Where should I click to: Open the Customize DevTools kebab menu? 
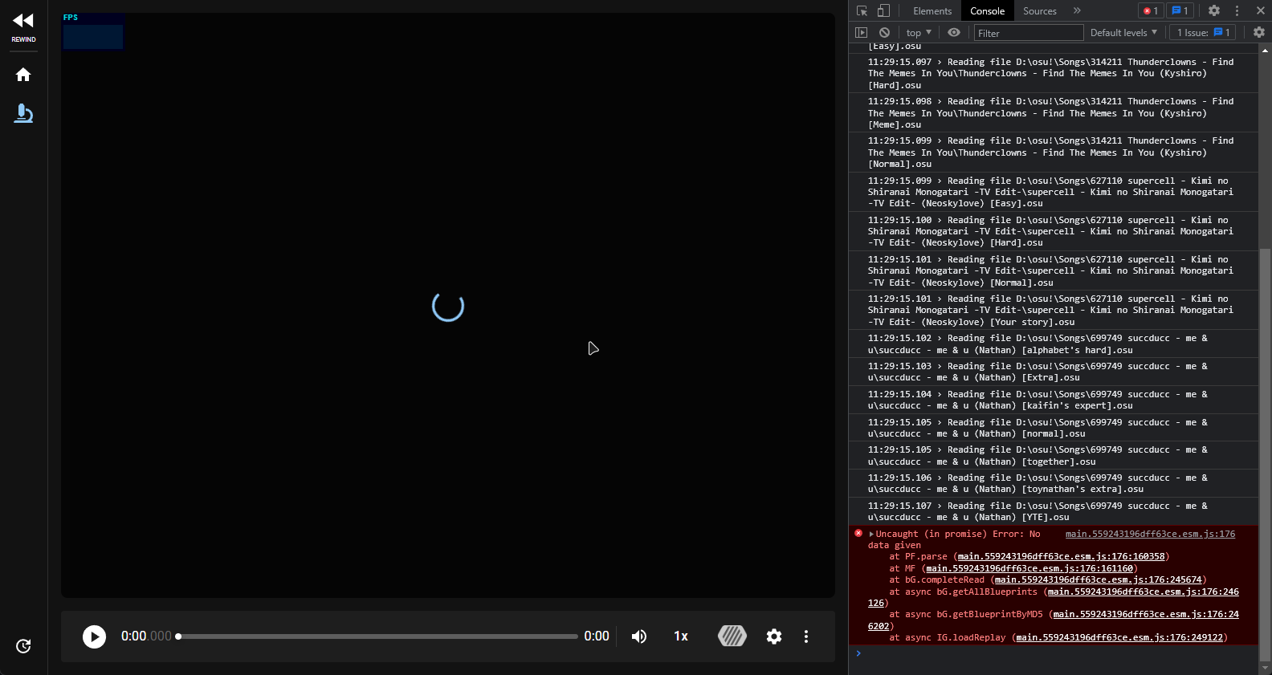[1237, 10]
